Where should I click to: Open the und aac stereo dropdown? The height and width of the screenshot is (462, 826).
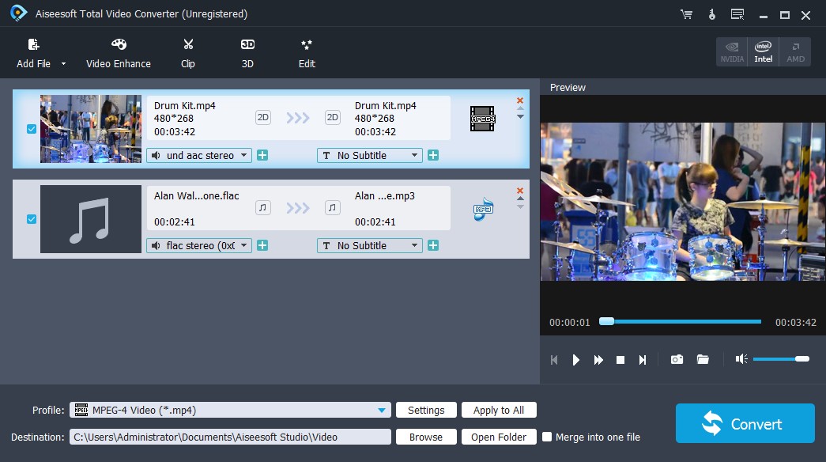pyautogui.click(x=243, y=155)
